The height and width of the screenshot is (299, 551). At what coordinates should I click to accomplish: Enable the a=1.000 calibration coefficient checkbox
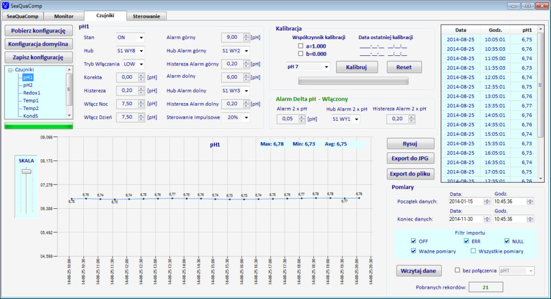tap(301, 46)
